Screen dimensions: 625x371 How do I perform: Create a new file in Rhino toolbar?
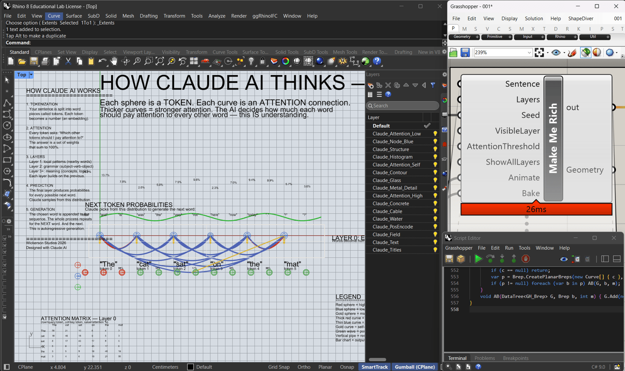(10, 62)
